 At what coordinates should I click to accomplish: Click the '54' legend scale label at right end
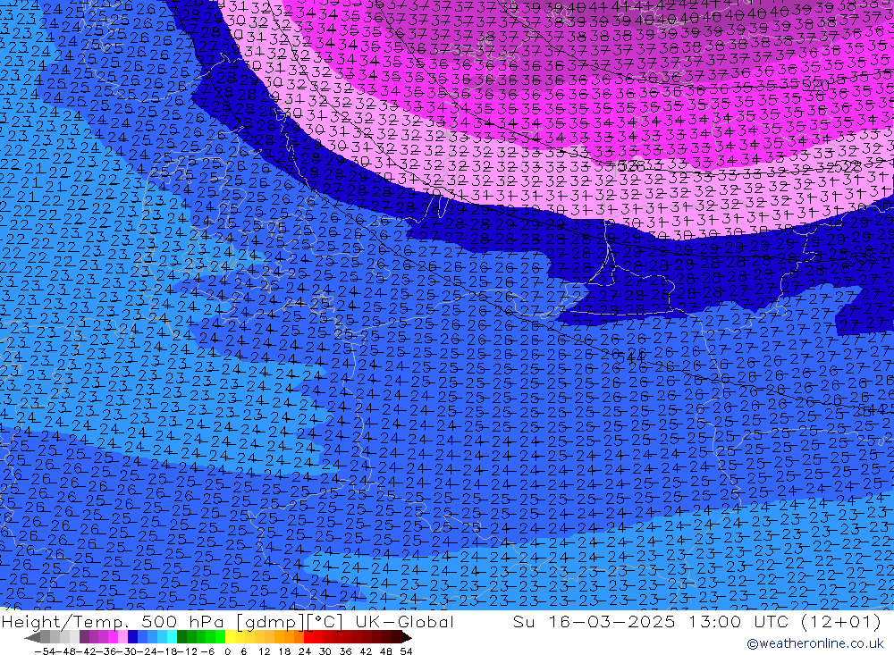click(x=406, y=651)
